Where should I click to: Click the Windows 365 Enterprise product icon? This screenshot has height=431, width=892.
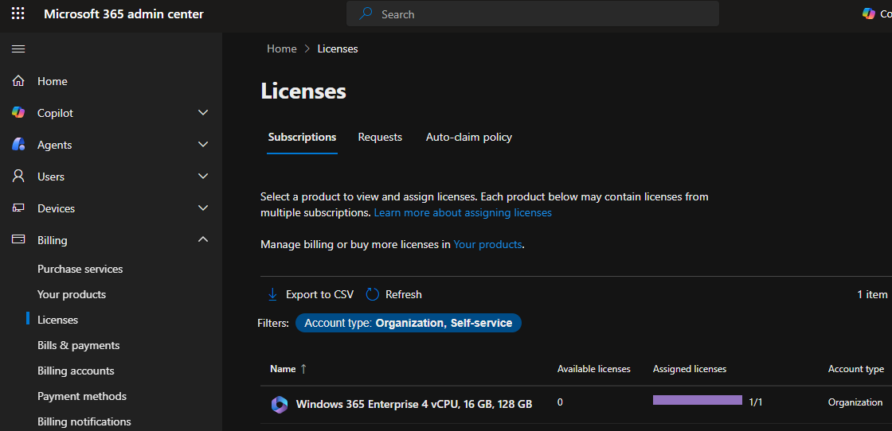[279, 404]
